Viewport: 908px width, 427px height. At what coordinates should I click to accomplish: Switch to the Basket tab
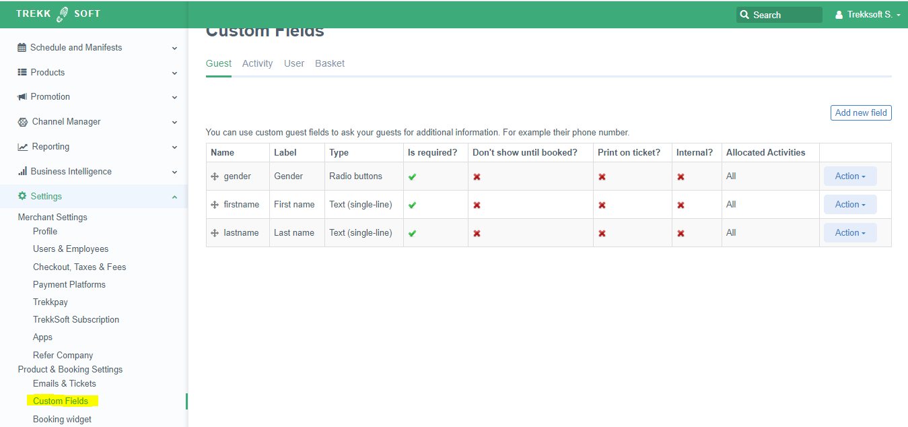(x=329, y=63)
